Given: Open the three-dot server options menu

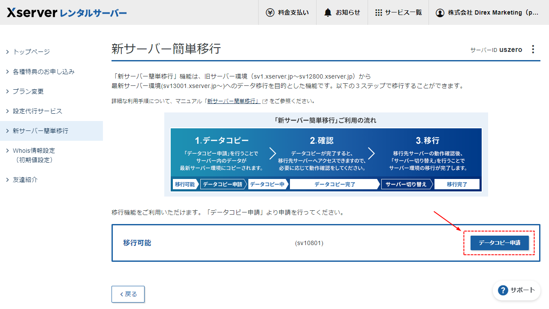Looking at the screenshot, I should click(x=533, y=49).
